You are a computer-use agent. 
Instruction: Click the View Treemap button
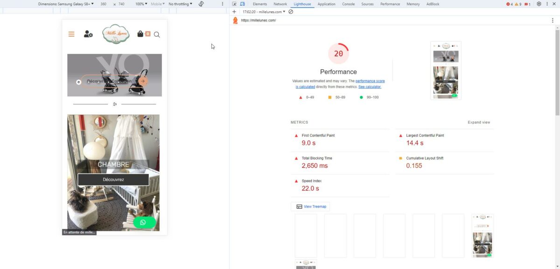(x=310, y=207)
